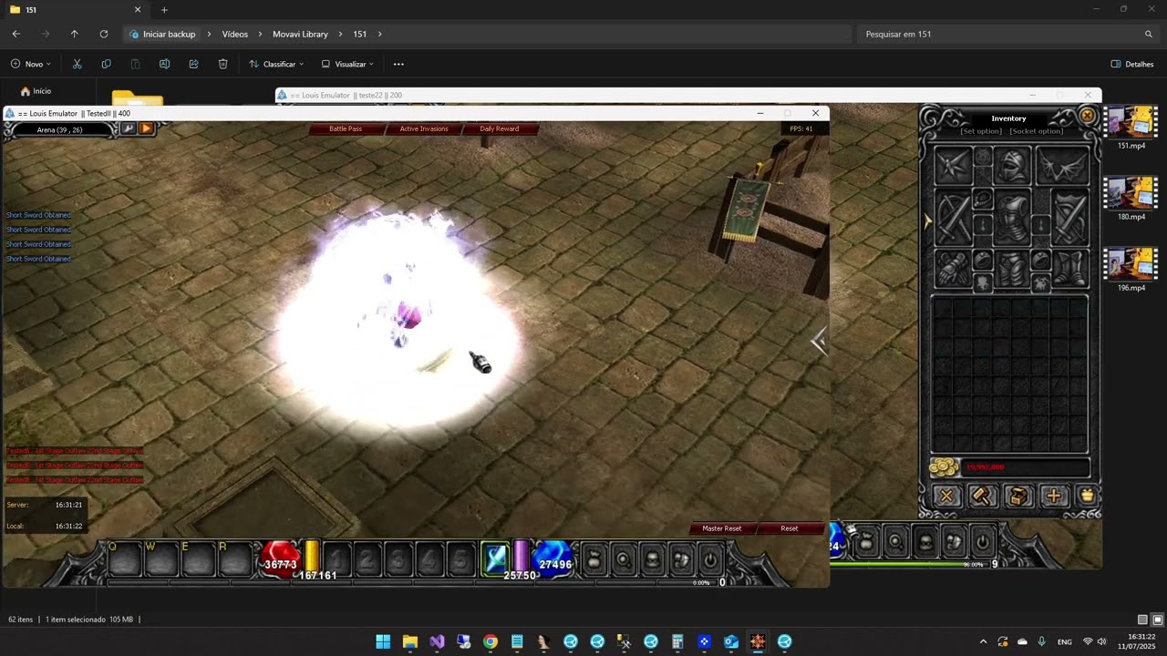Open the Active Invasions tab
1167x656 pixels.
(424, 128)
